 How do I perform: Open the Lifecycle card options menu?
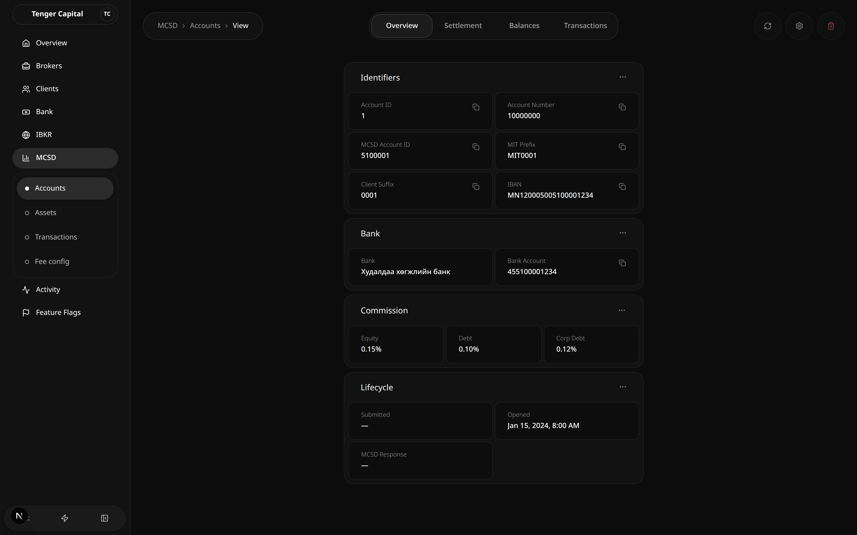click(623, 387)
